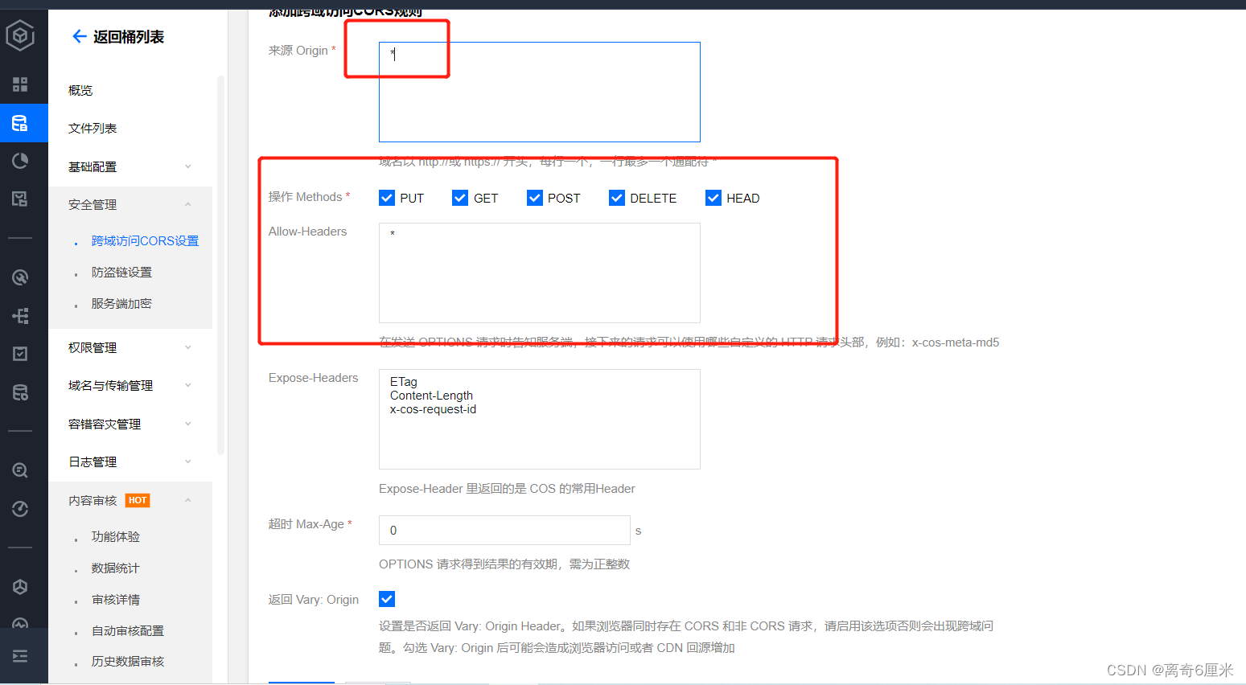
Task: Open the pie chart statistics icon
Action: pyautogui.click(x=20, y=161)
